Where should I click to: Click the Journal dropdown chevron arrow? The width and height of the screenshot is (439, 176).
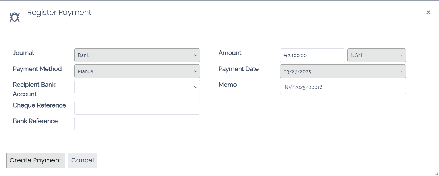click(x=196, y=55)
